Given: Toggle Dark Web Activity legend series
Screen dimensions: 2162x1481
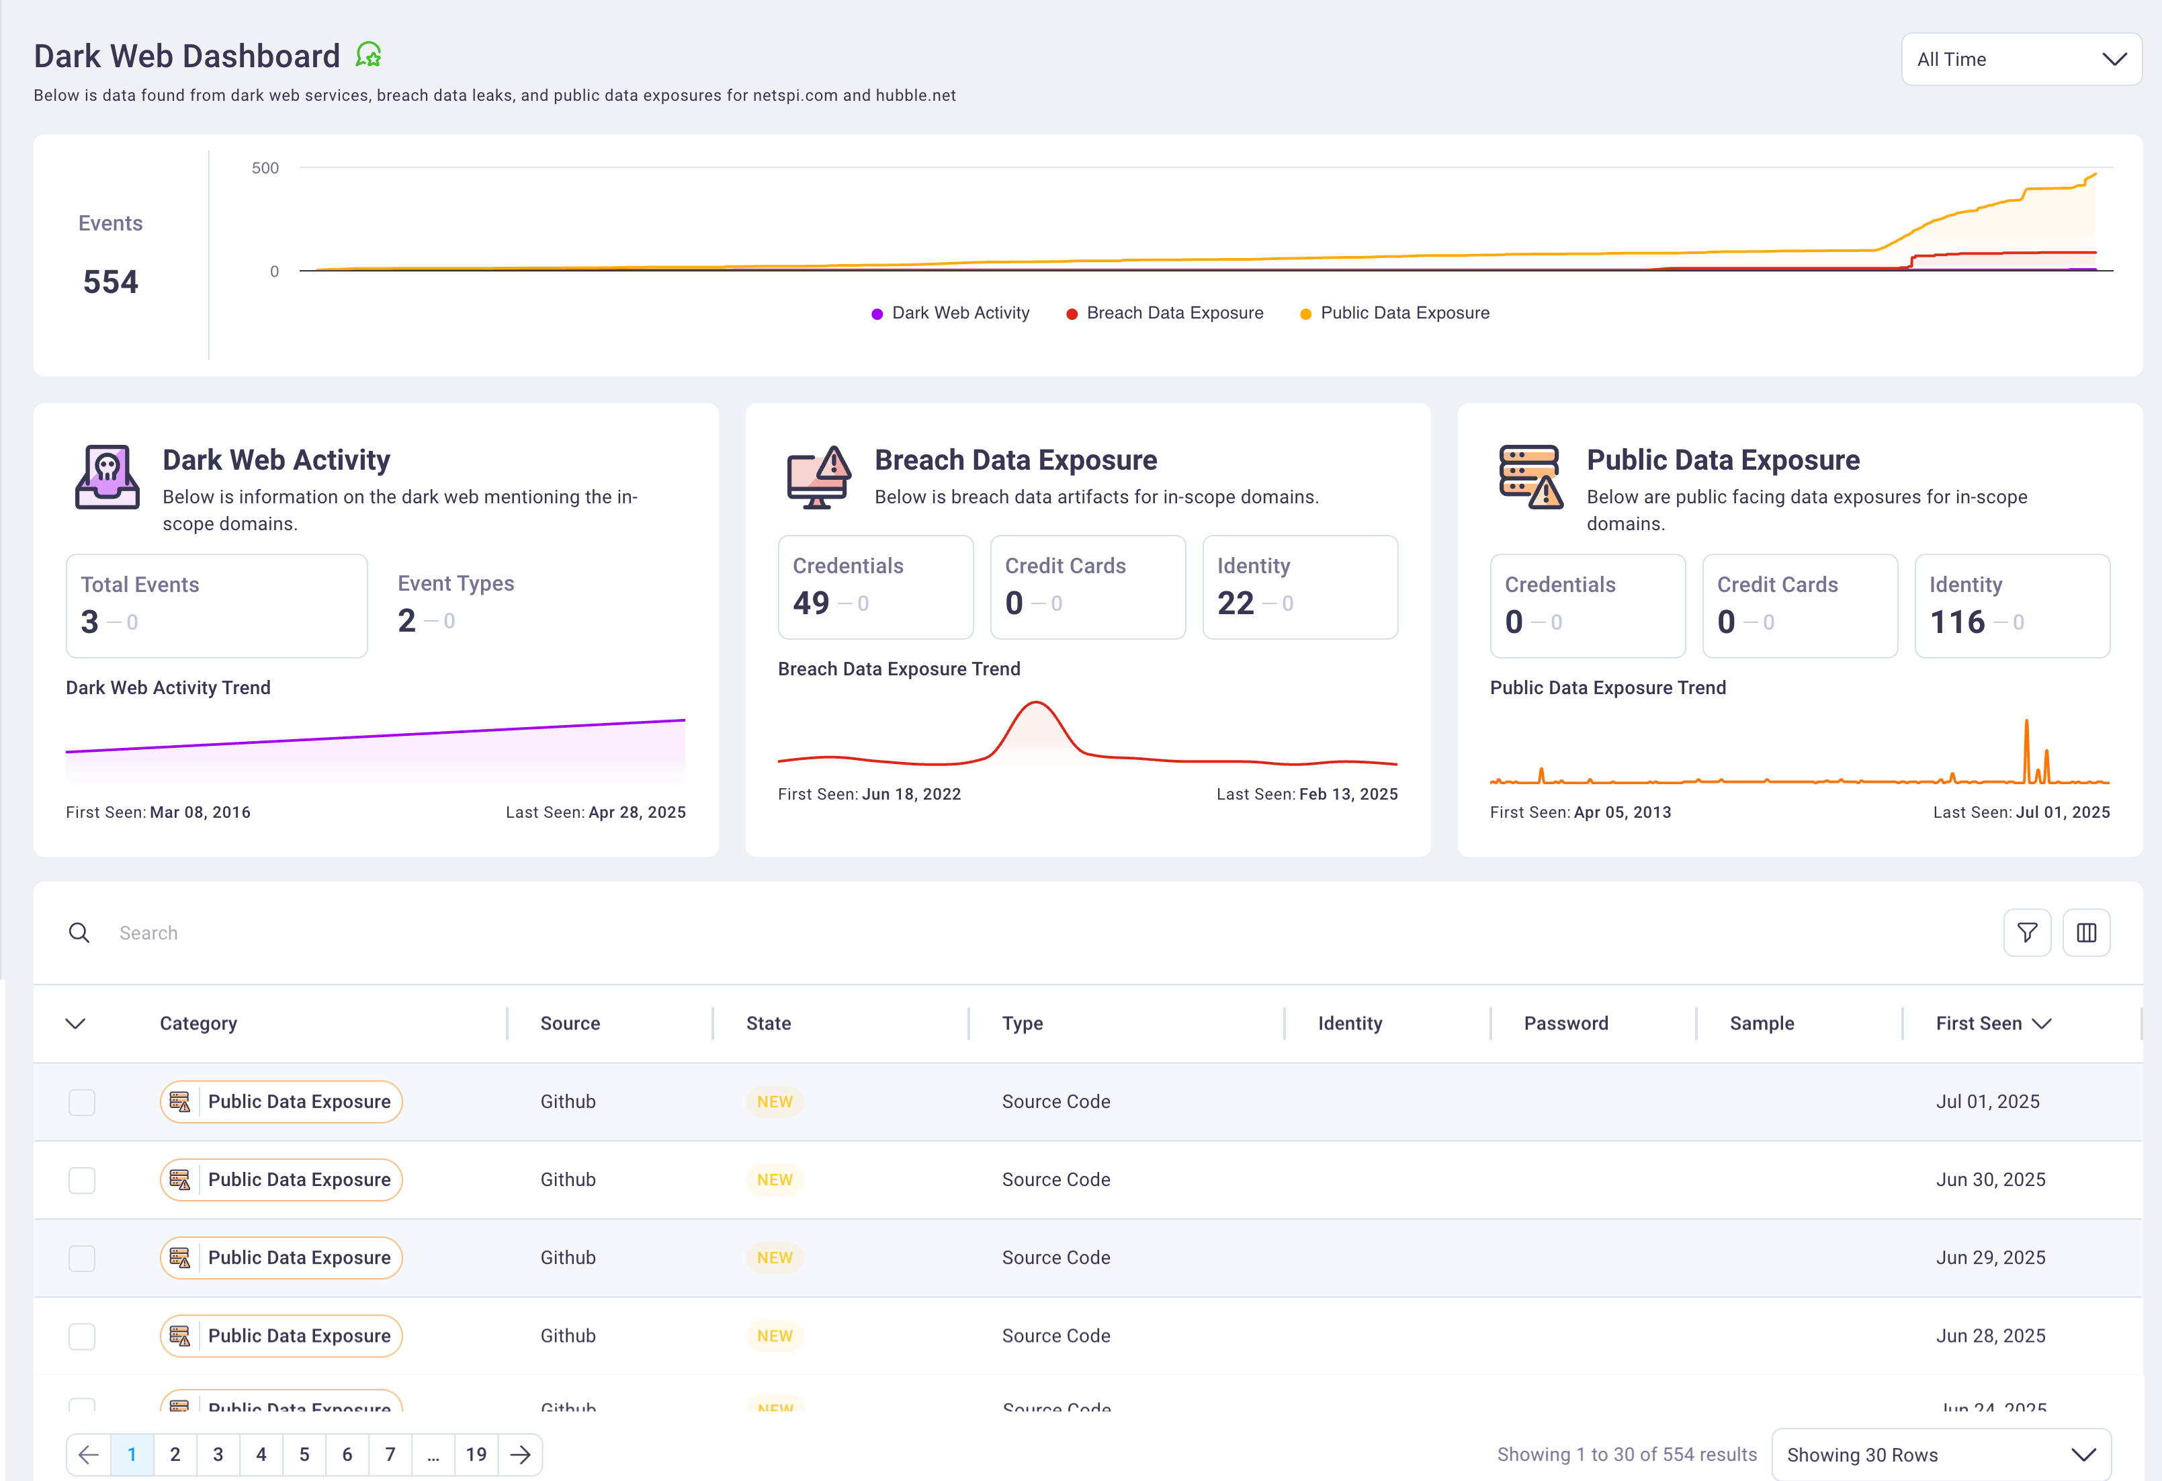Looking at the screenshot, I should pos(950,312).
